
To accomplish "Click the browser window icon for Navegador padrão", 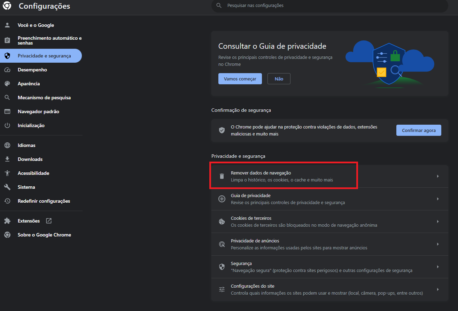I will pyautogui.click(x=7, y=111).
